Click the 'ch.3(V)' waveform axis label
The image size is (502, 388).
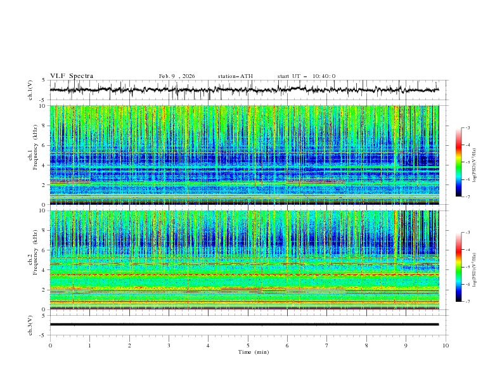point(30,325)
